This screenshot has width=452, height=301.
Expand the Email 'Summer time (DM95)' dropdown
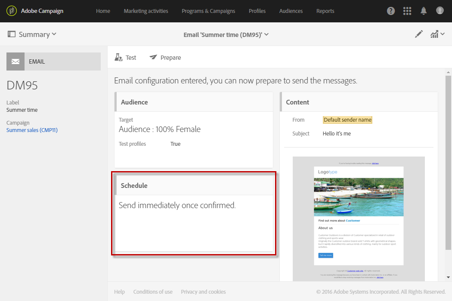point(266,34)
